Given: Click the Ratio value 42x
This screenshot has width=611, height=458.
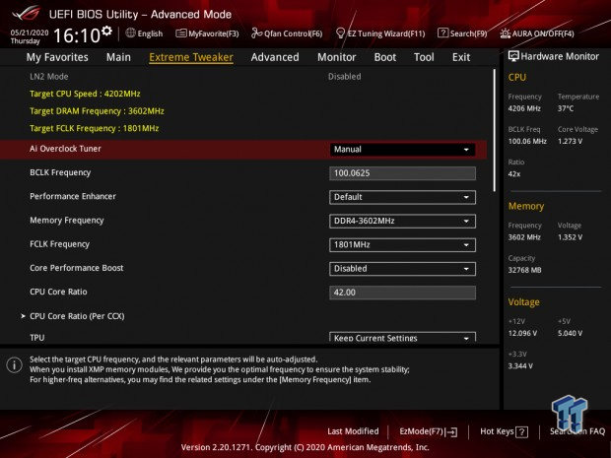Looking at the screenshot, I should point(514,174).
